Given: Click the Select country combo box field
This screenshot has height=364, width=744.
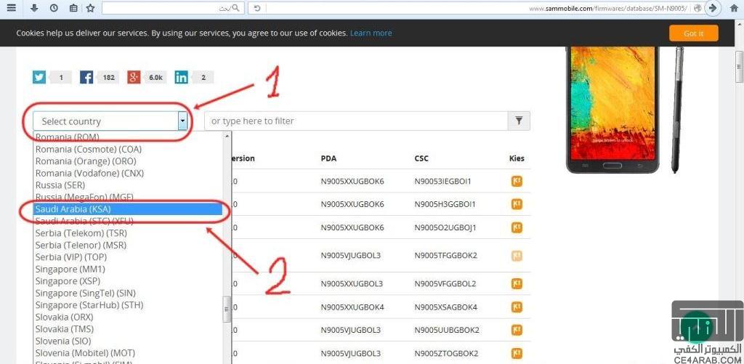Looking at the screenshot, I should [x=110, y=121].
